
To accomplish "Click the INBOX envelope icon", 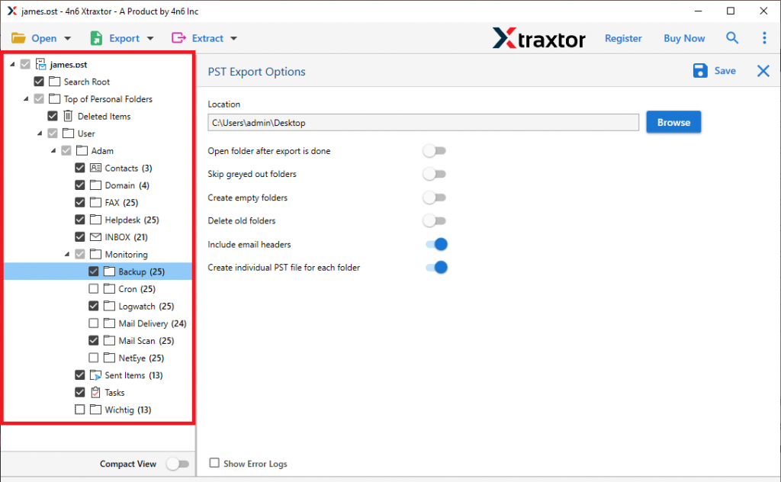I will [x=96, y=236].
